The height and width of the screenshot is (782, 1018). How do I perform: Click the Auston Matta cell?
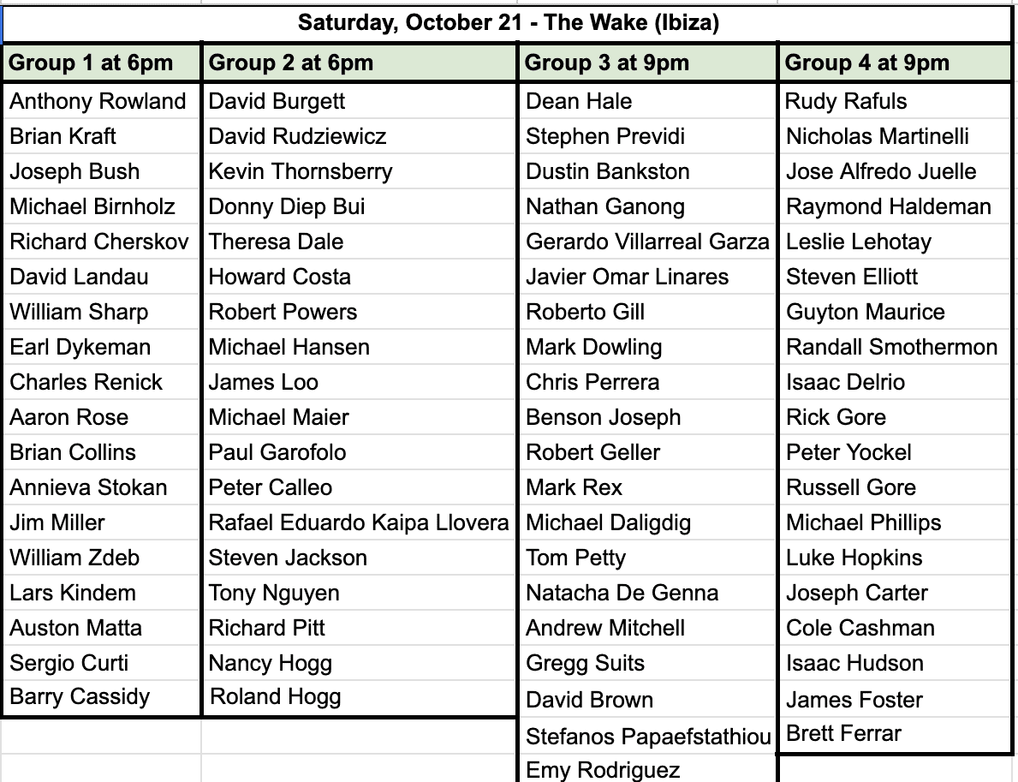[x=102, y=628]
